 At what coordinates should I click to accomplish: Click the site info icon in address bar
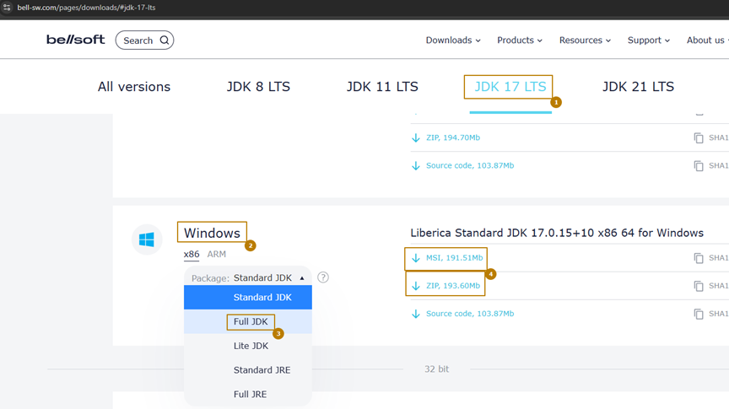[x=7, y=8]
